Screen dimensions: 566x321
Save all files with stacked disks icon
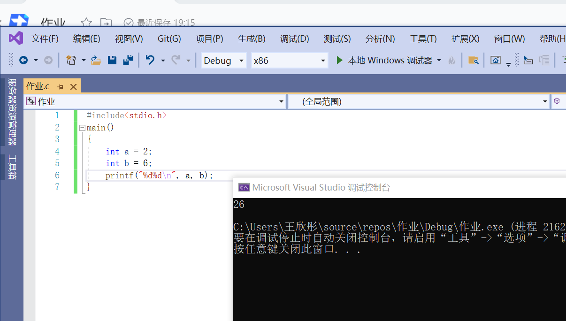tap(128, 60)
